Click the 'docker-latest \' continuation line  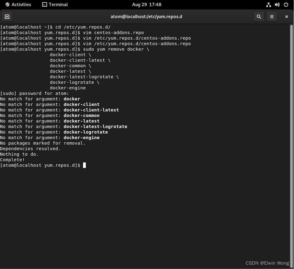tap(70, 71)
